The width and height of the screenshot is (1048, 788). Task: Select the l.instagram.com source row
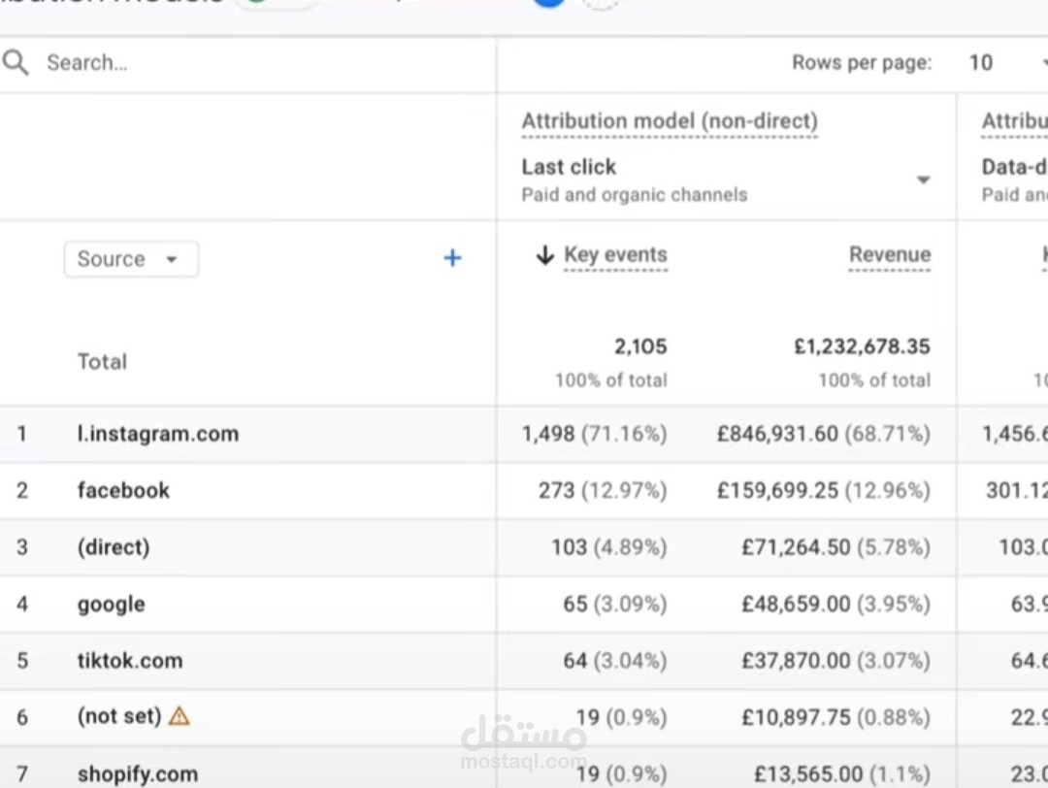158,434
